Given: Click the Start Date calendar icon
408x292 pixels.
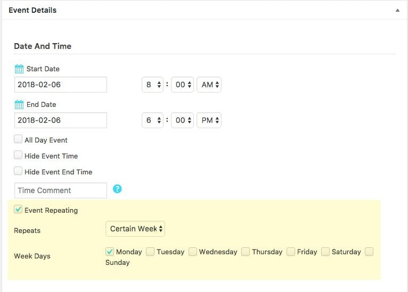Looking at the screenshot, I should click(19, 69).
